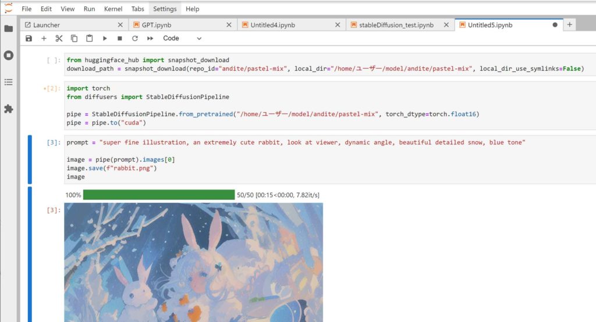596x322 pixels.
Task: Open the file browser sidebar
Action: [x=8, y=28]
